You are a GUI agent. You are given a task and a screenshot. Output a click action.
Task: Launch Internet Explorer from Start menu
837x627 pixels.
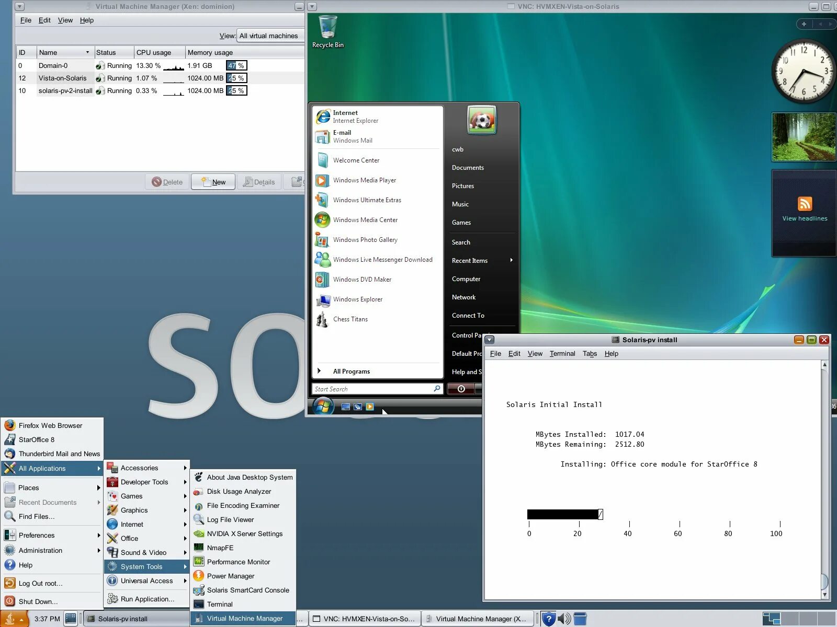tap(378, 117)
